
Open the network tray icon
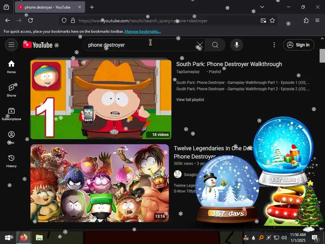click(276, 238)
